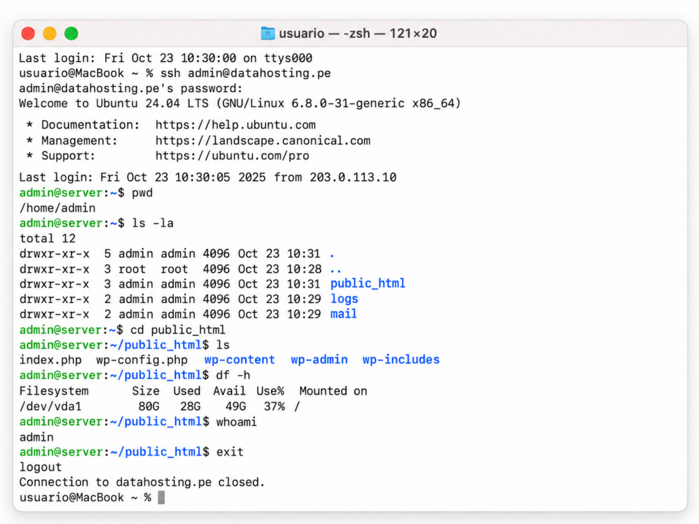
Task: Click the blue "logs" directory name
Action: 344,299
